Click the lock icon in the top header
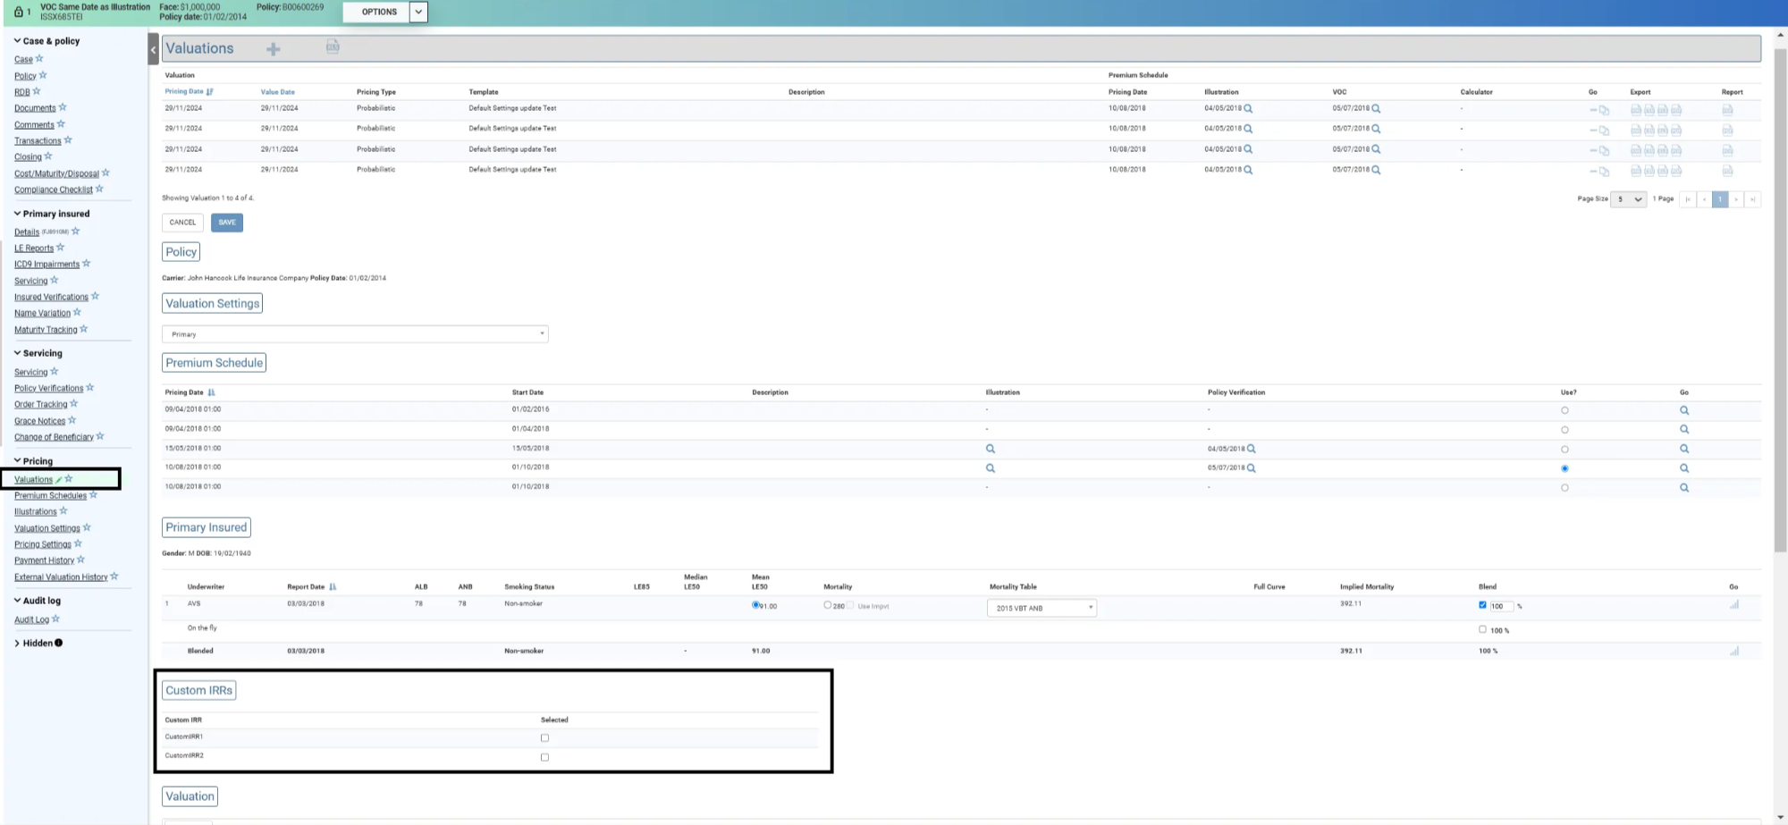Viewport: 1788px width, 825px height. click(x=18, y=12)
